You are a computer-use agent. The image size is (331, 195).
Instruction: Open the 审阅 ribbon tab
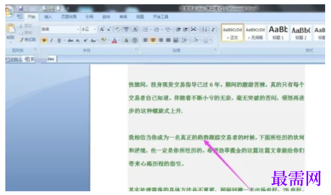[123, 17]
